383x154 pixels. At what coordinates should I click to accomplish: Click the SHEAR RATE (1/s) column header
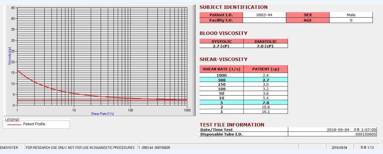[222, 69]
